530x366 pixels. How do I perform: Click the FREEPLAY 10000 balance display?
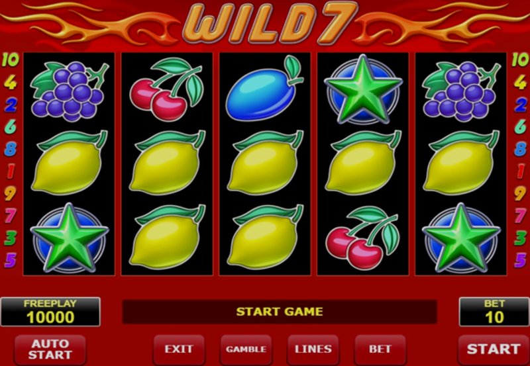(x=50, y=312)
